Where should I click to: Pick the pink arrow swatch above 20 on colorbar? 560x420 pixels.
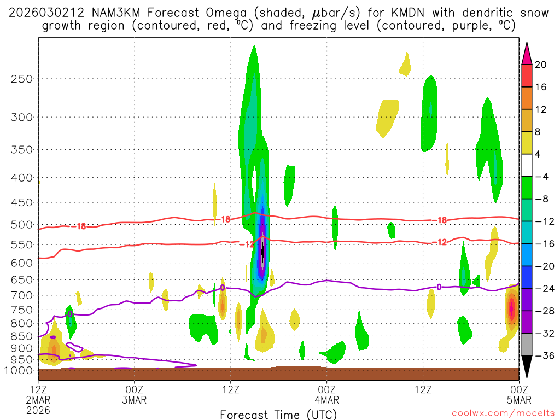pyautogui.click(x=527, y=54)
